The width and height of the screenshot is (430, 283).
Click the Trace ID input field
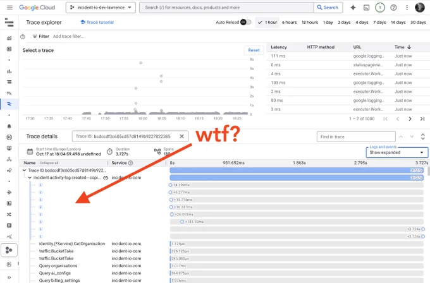click(130, 136)
